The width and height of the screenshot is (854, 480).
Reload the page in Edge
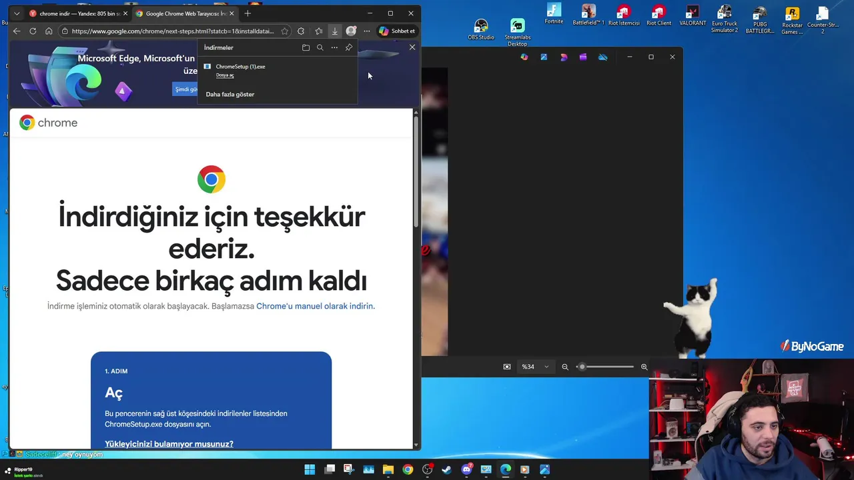(33, 31)
